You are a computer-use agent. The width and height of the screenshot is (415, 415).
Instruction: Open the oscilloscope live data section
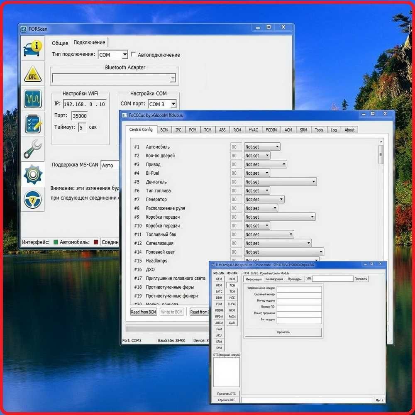point(32,99)
